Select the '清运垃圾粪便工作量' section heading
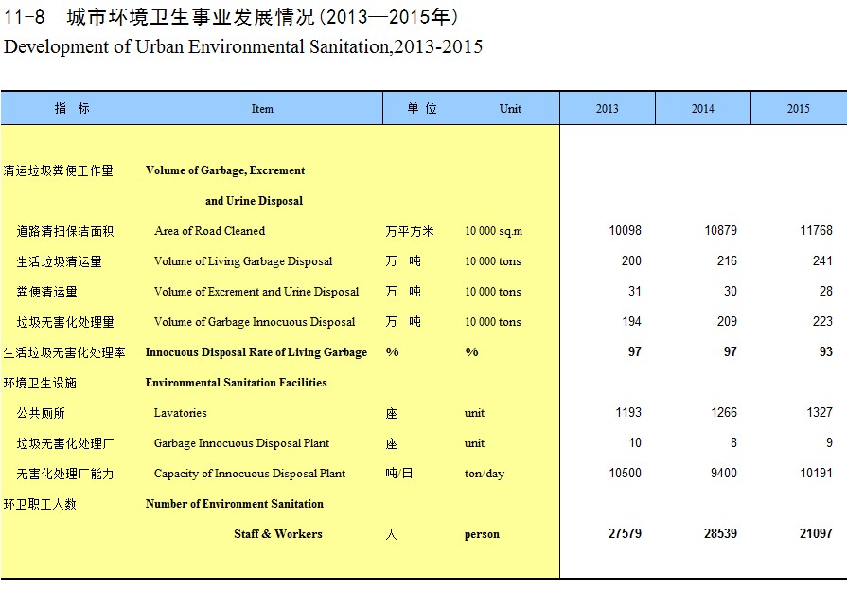 [x=59, y=170]
